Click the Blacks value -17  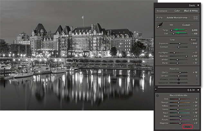195,63
